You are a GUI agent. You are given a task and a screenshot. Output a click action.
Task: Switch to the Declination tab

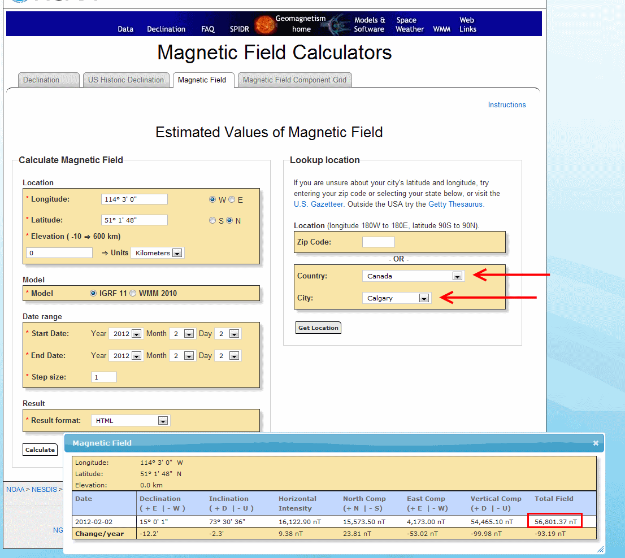[49, 80]
